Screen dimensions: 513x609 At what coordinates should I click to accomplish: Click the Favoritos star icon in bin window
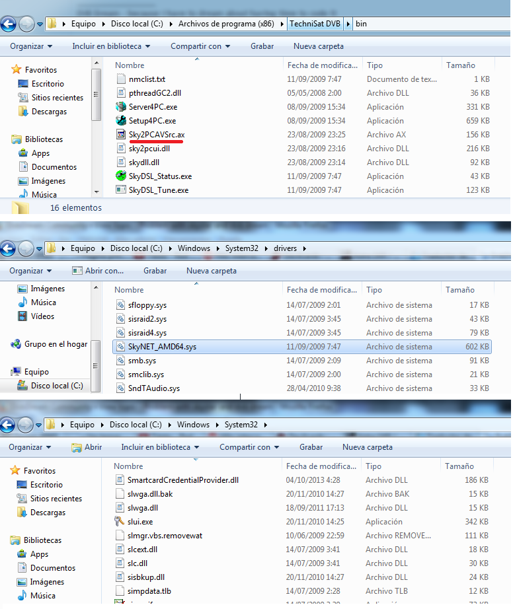coord(17,69)
